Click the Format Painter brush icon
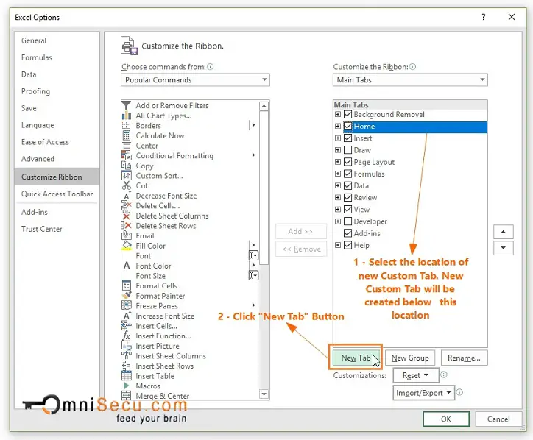Image resolution: width=533 pixels, height=440 pixels. coord(126,296)
